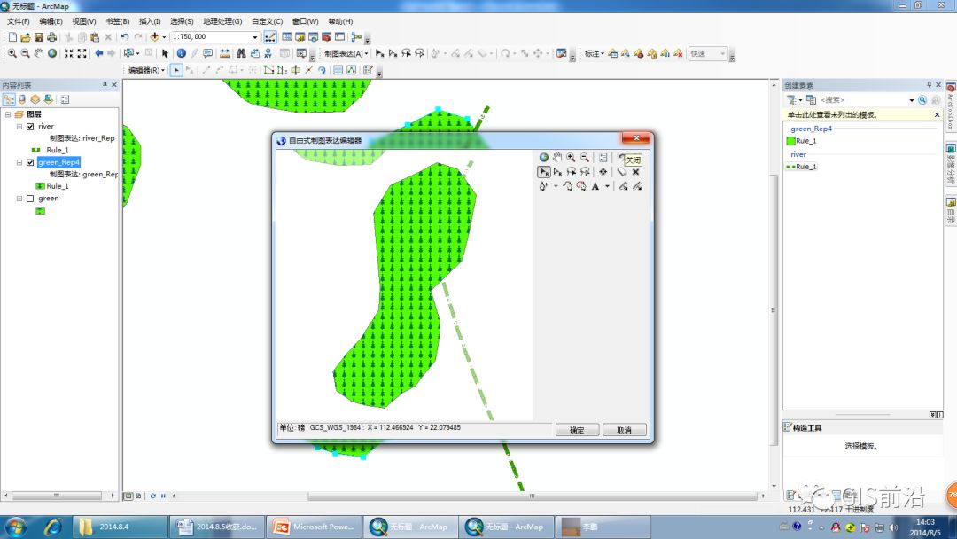The image size is (957, 539).
Task: Click the Save document icon
Action: [x=38, y=37]
